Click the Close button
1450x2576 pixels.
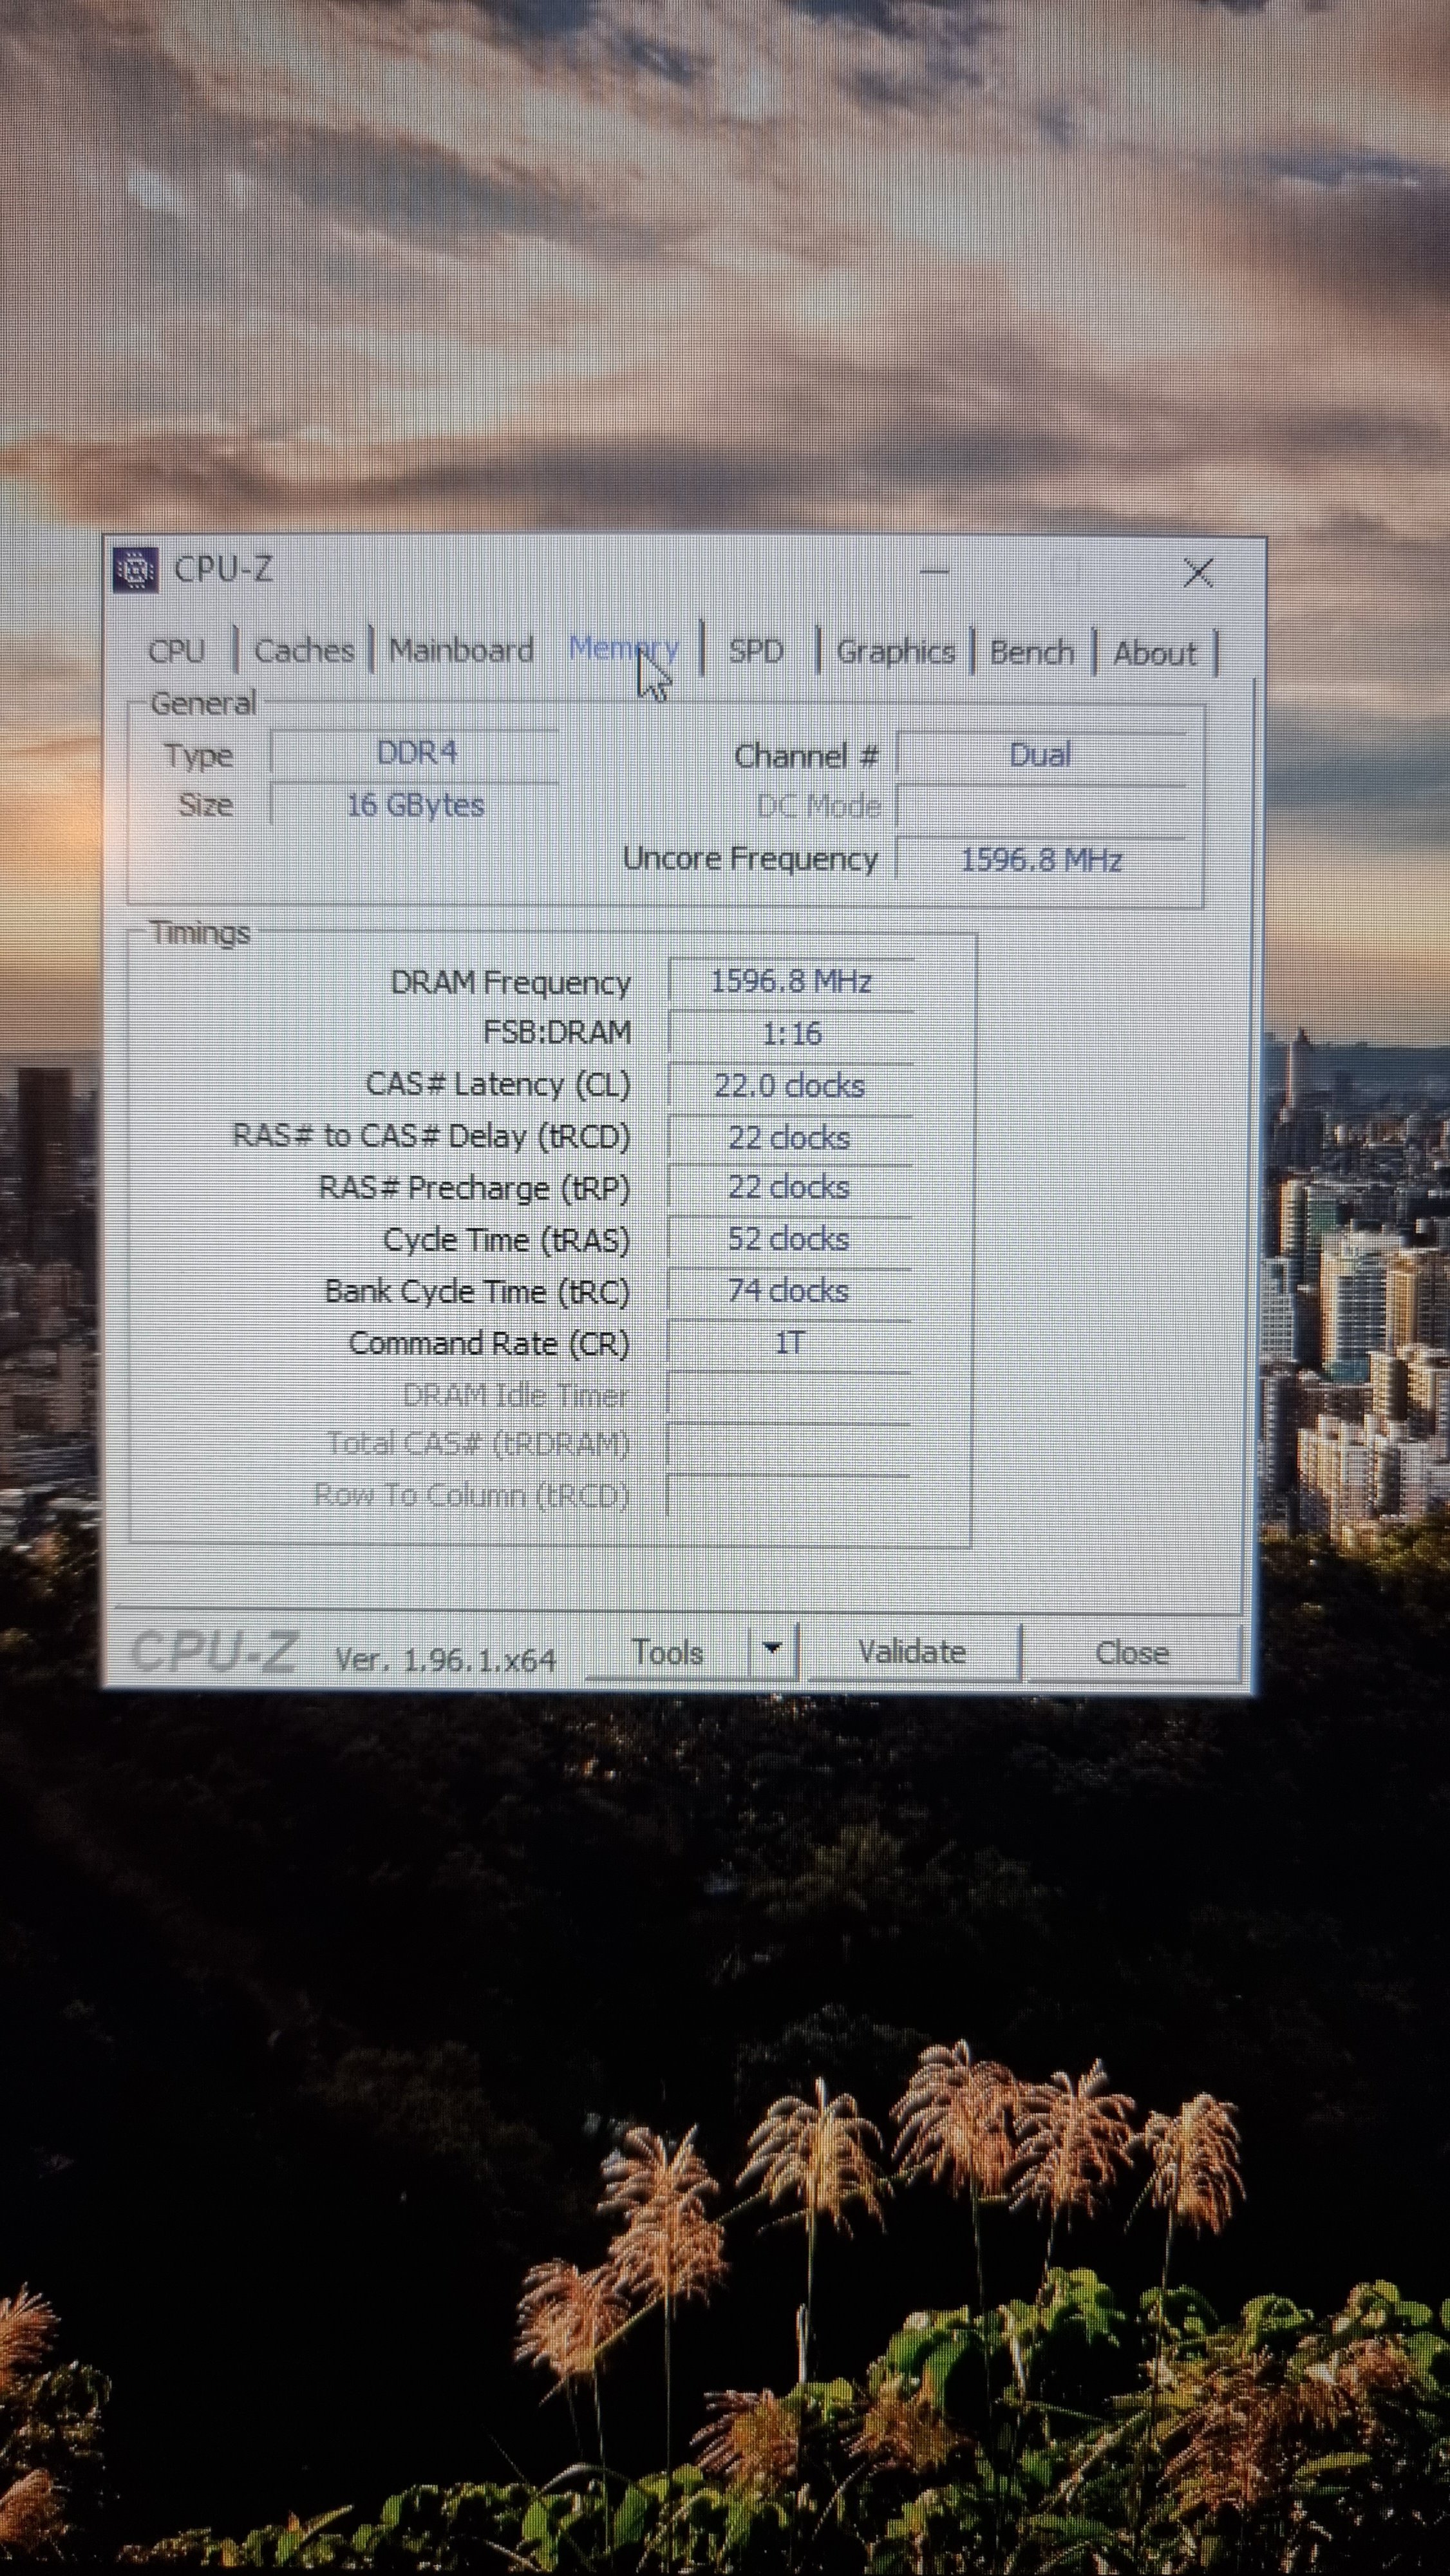point(1131,1653)
